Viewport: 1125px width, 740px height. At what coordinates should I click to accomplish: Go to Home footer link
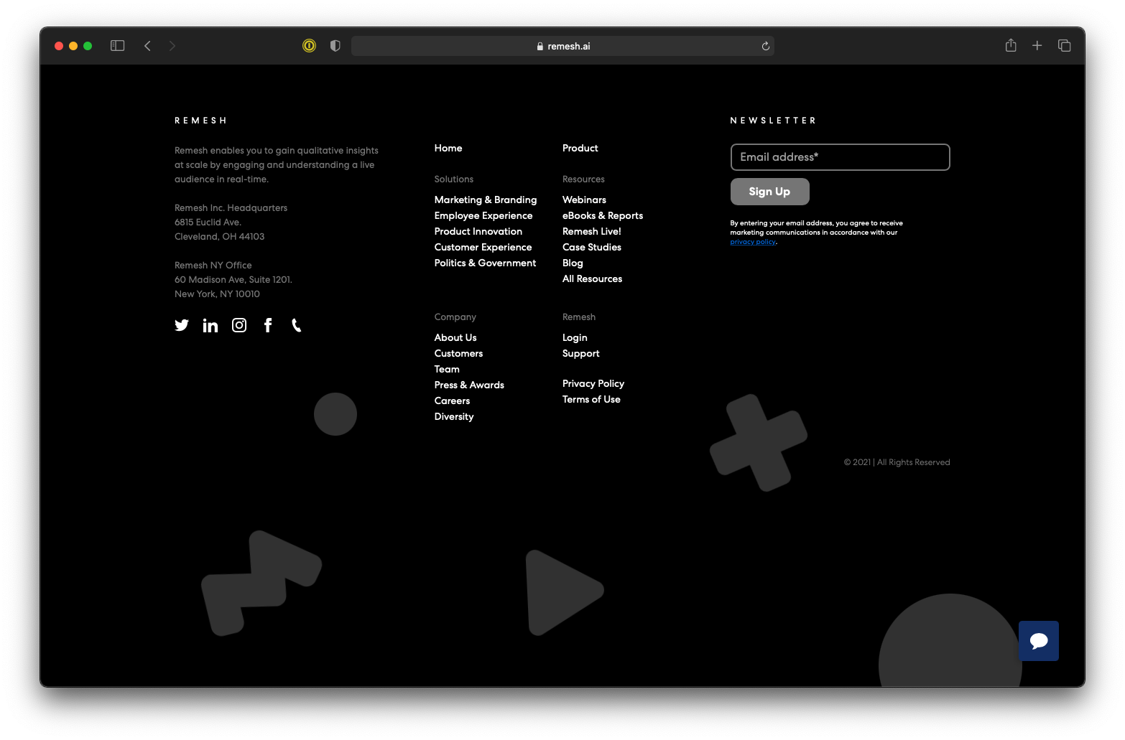point(448,149)
